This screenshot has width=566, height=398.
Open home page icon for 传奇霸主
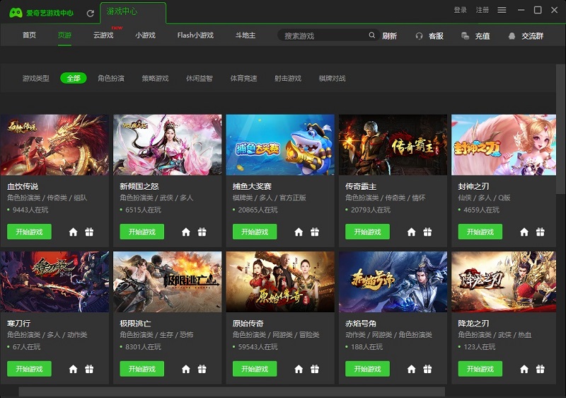click(x=412, y=232)
